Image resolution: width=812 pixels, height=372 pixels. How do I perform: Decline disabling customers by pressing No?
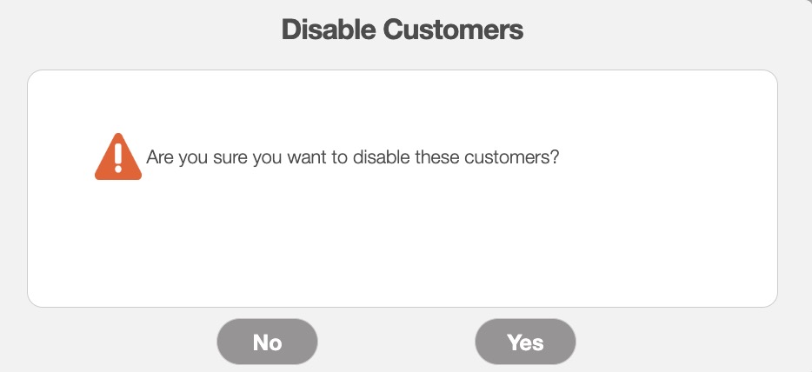267,342
